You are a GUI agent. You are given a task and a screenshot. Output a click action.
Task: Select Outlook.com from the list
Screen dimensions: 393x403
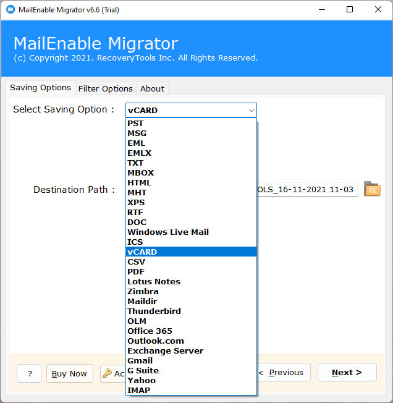(x=191, y=341)
